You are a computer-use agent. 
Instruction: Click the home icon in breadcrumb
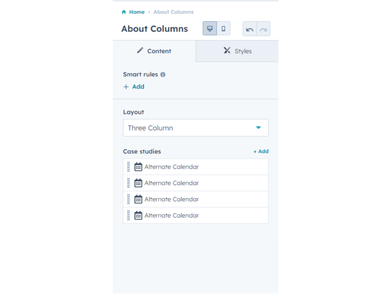click(x=124, y=12)
